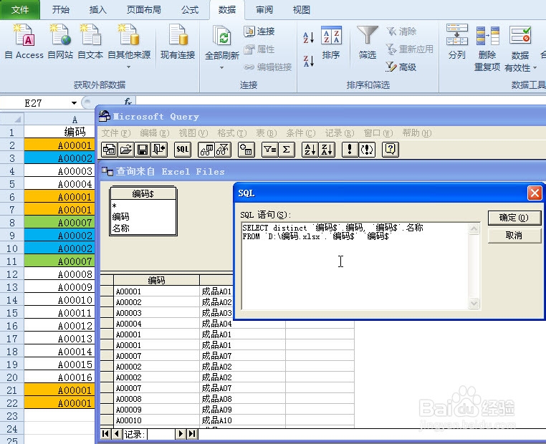Switch to the Insert (插入) tab
The image size is (546, 444).
click(x=98, y=10)
